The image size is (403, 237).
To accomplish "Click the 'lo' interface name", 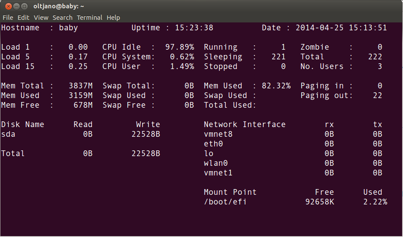I will tap(209, 153).
